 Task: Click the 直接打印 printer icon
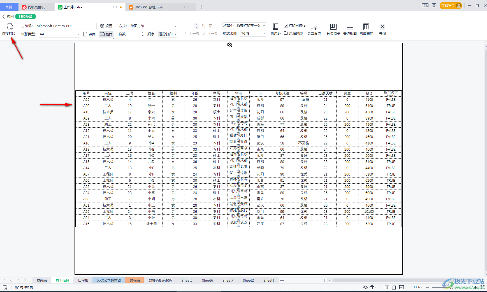pos(10,27)
